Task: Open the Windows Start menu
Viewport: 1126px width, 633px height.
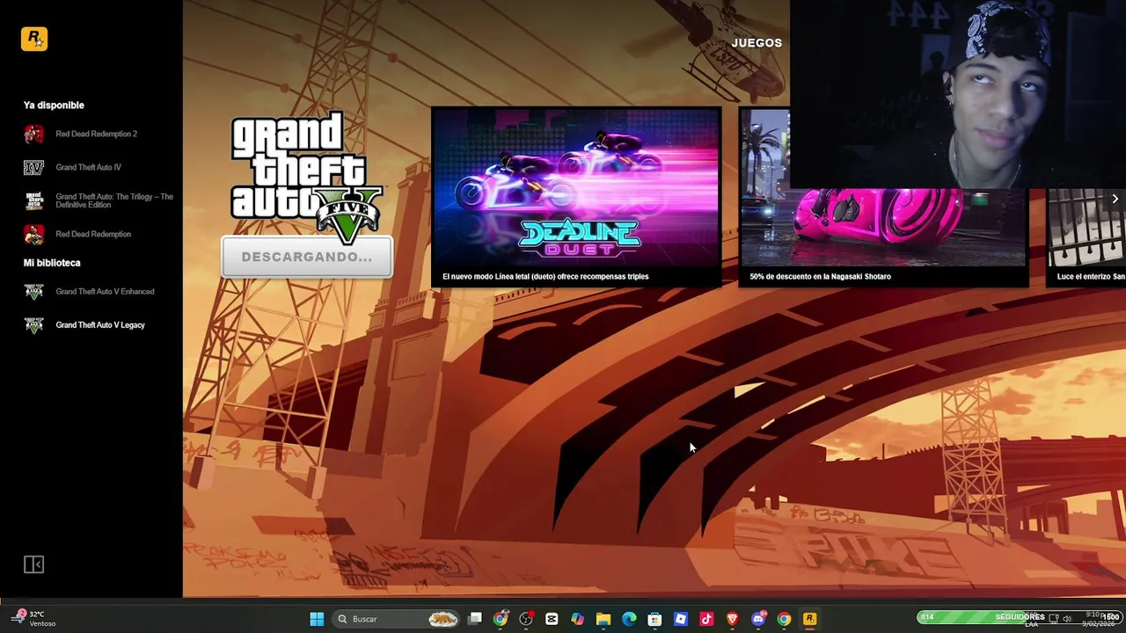Action: [x=317, y=619]
